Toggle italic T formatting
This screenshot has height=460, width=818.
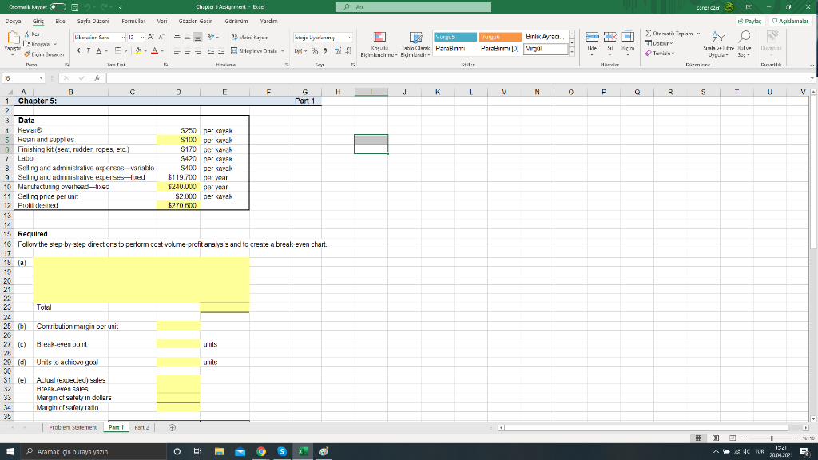[x=88, y=50]
